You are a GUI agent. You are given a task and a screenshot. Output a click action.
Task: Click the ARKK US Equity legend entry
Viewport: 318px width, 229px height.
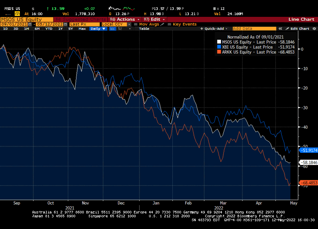coord(256,52)
